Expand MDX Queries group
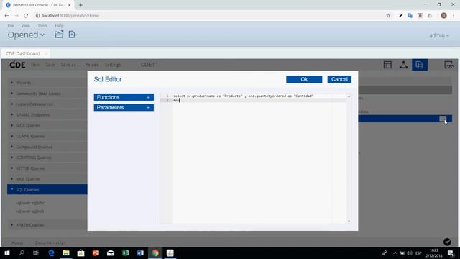 coord(47,125)
